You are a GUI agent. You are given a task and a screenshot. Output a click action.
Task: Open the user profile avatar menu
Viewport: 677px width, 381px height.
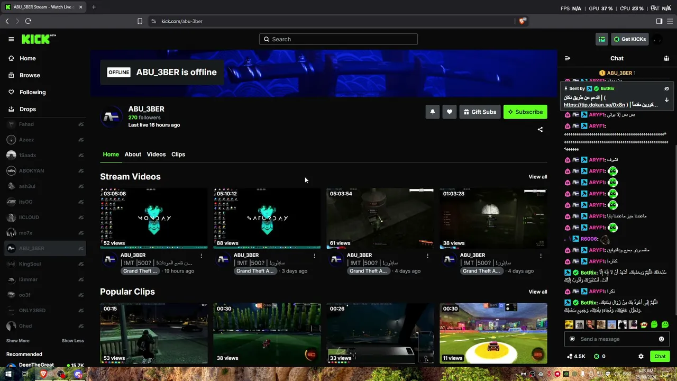tap(657, 39)
